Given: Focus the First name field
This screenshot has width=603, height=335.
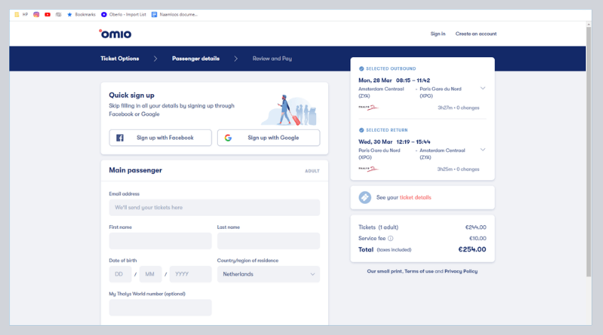Looking at the screenshot, I should click(x=160, y=241).
